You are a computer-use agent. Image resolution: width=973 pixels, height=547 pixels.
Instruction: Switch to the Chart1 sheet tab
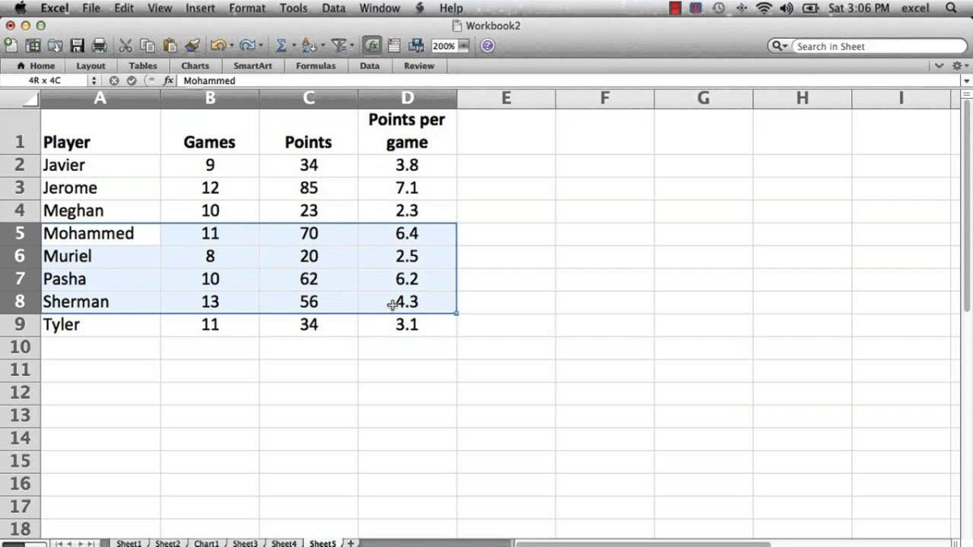tap(206, 543)
